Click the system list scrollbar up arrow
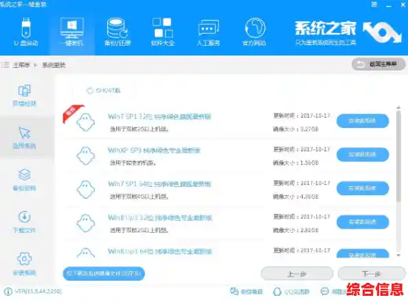408x302 pixels. point(398,107)
